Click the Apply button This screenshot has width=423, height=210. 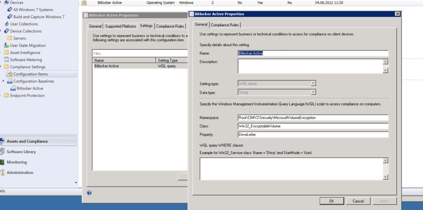385,201
